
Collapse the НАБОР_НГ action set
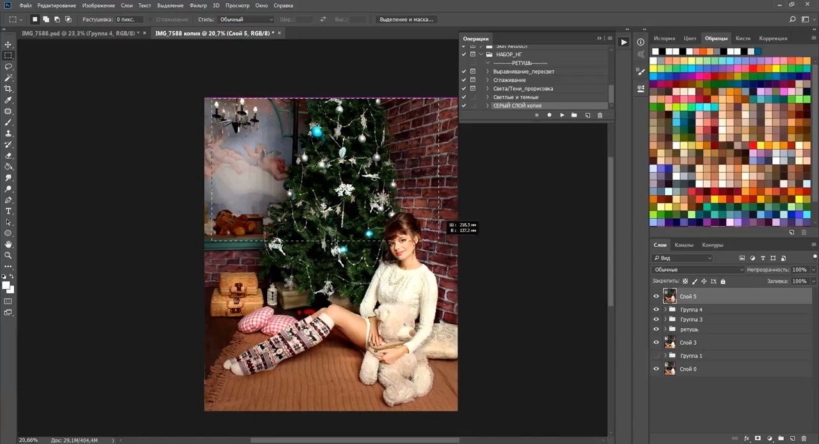[481, 54]
